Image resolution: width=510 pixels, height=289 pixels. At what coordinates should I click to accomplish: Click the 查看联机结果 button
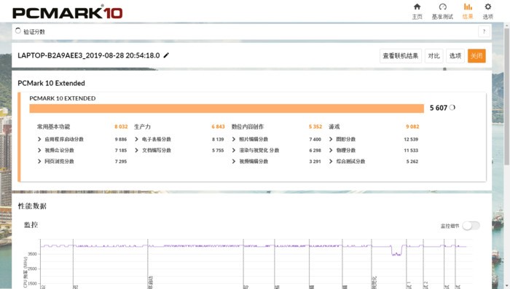click(401, 56)
